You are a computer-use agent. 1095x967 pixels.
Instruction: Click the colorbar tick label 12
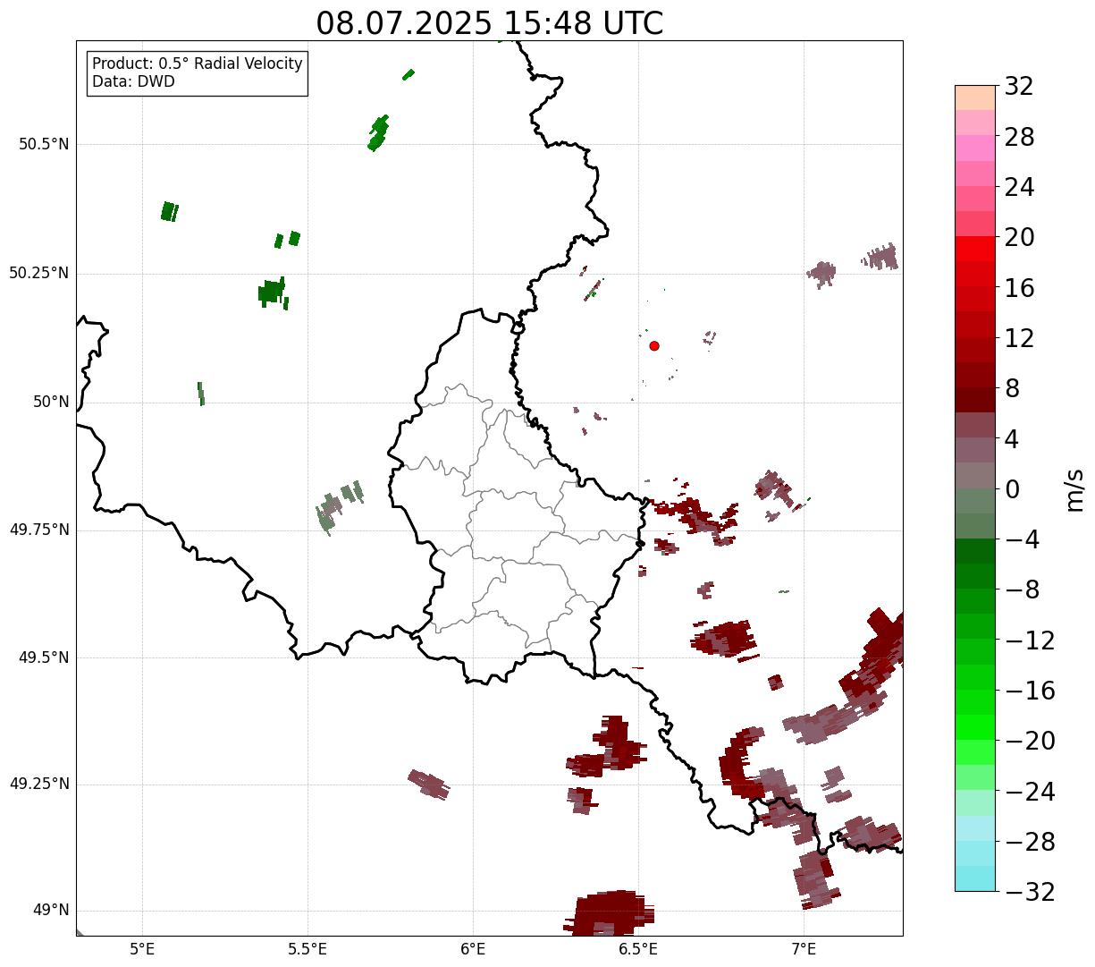click(x=1019, y=338)
